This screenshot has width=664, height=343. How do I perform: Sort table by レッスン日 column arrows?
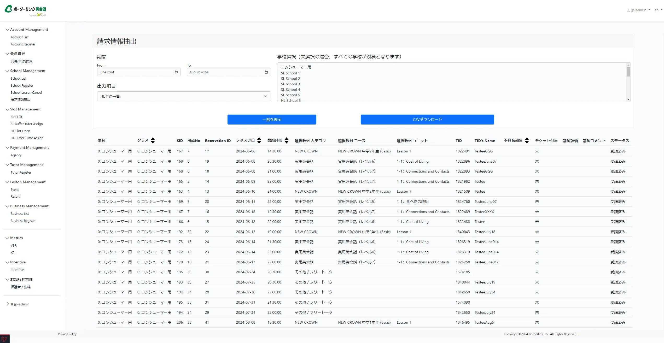click(259, 140)
